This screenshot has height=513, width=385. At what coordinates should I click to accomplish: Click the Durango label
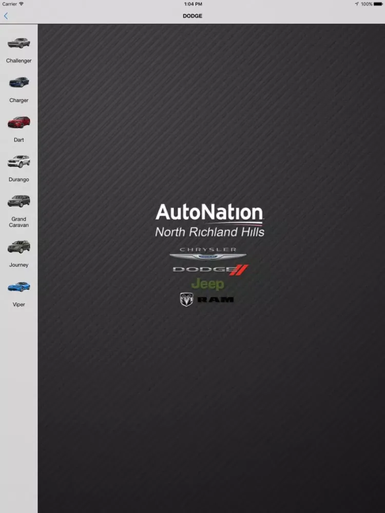[18, 180]
